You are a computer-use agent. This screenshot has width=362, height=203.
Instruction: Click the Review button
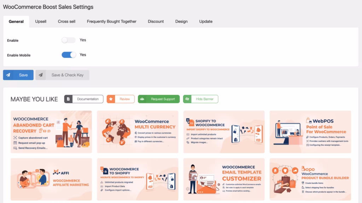121,99
